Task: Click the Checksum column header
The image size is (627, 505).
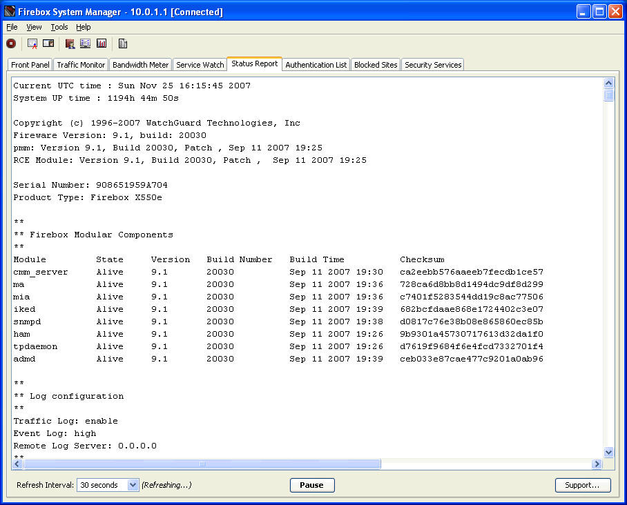Action: coord(422,259)
